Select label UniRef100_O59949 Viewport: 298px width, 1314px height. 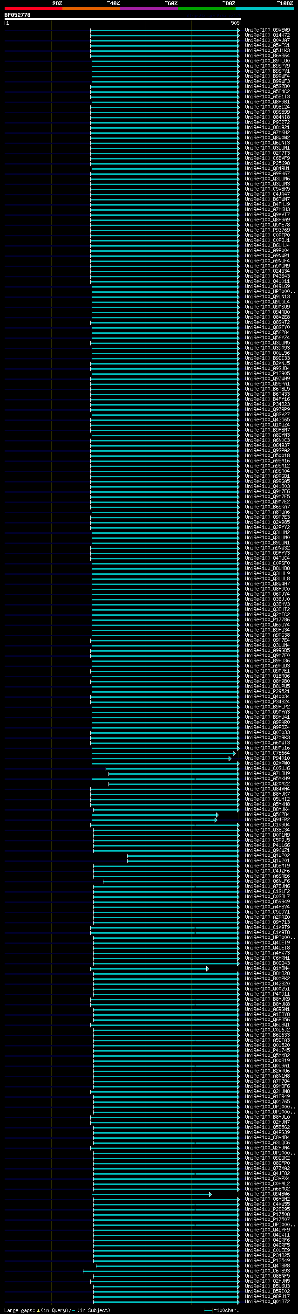point(267,901)
